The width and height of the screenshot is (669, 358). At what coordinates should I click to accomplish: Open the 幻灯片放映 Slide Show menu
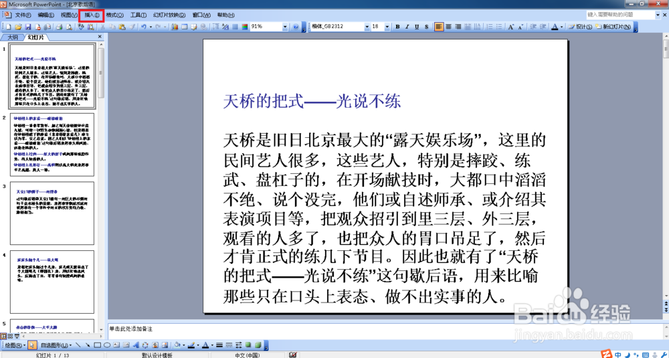[169, 15]
